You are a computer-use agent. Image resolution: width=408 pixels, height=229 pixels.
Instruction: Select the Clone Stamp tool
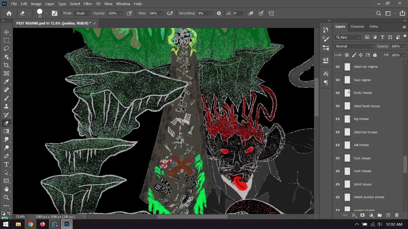click(x=6, y=107)
